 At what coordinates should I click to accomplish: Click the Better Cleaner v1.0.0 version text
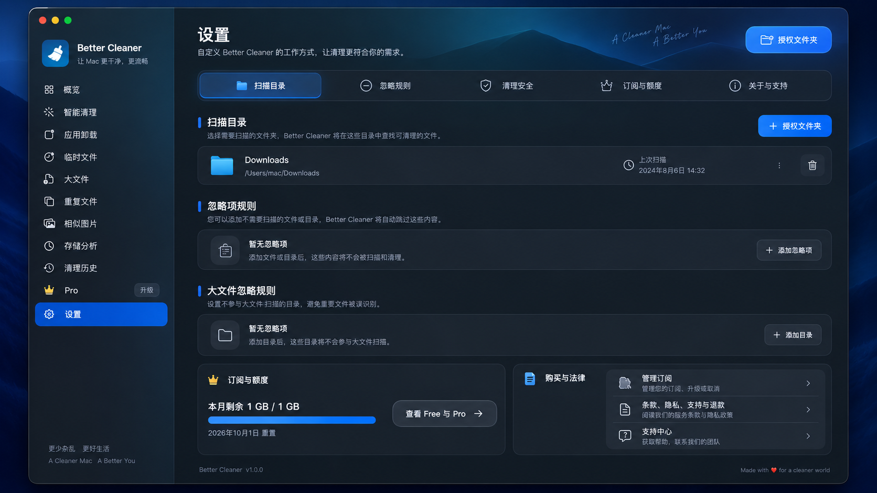(x=231, y=469)
